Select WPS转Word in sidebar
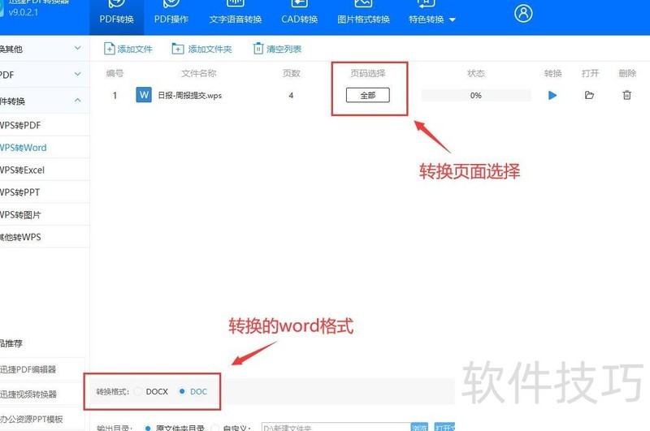The height and width of the screenshot is (431, 650). (x=45, y=148)
